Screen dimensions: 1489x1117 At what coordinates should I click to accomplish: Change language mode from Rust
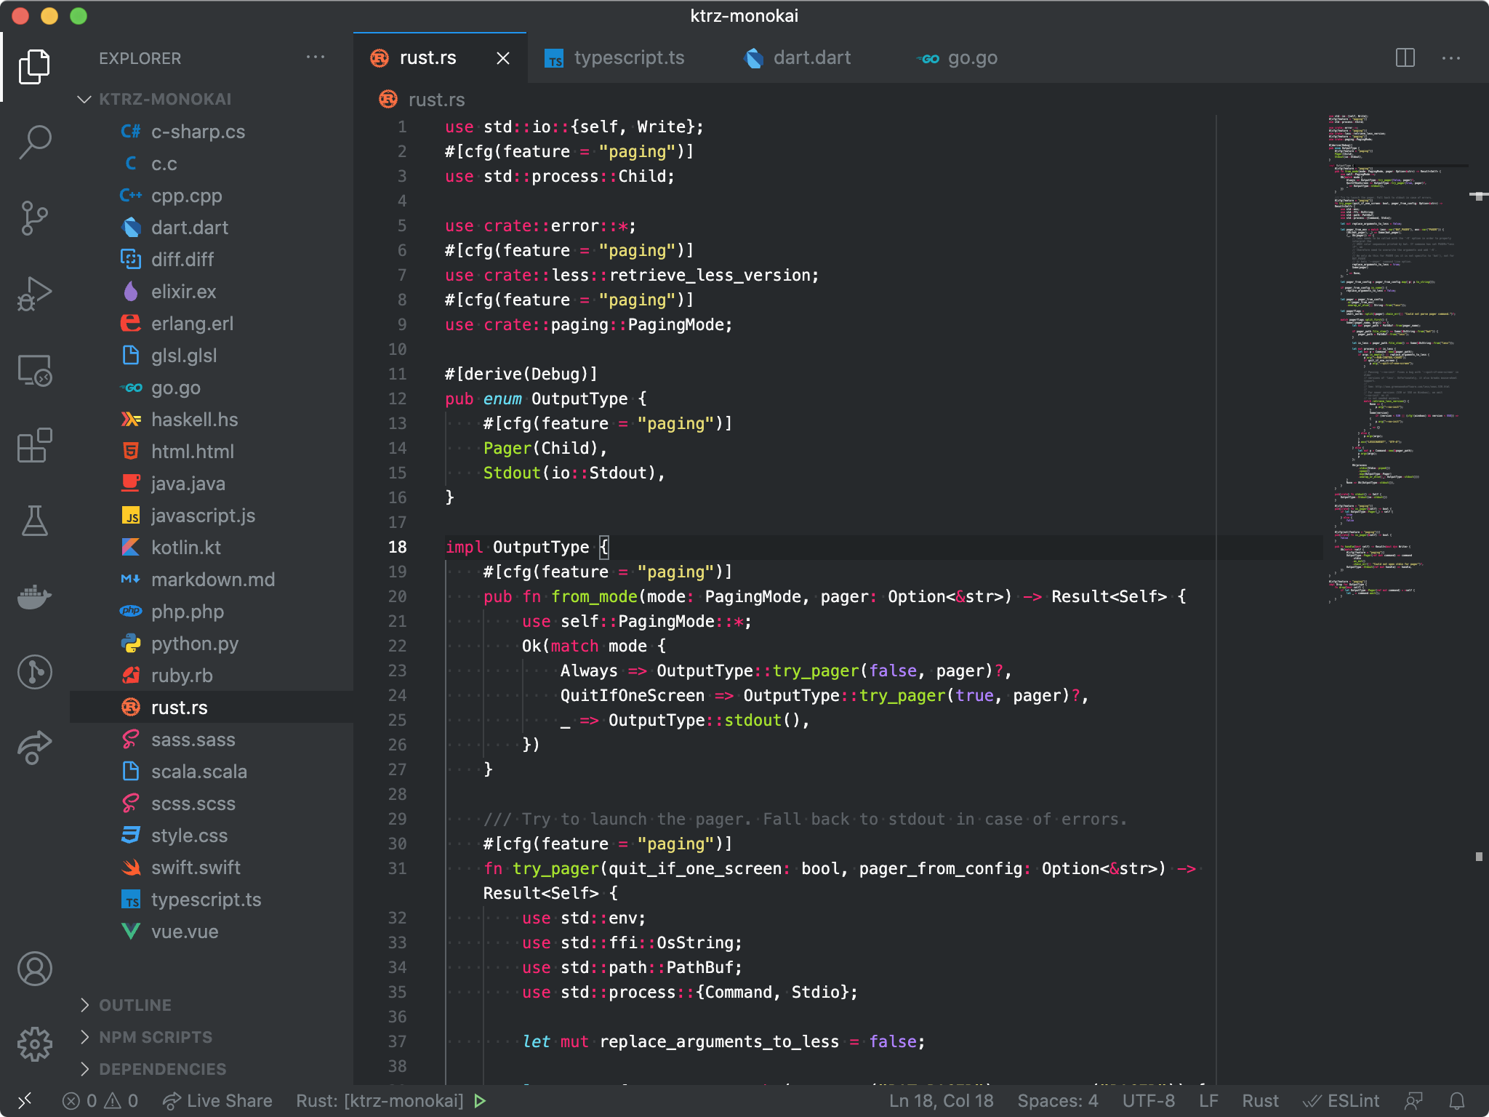pos(1259,1101)
